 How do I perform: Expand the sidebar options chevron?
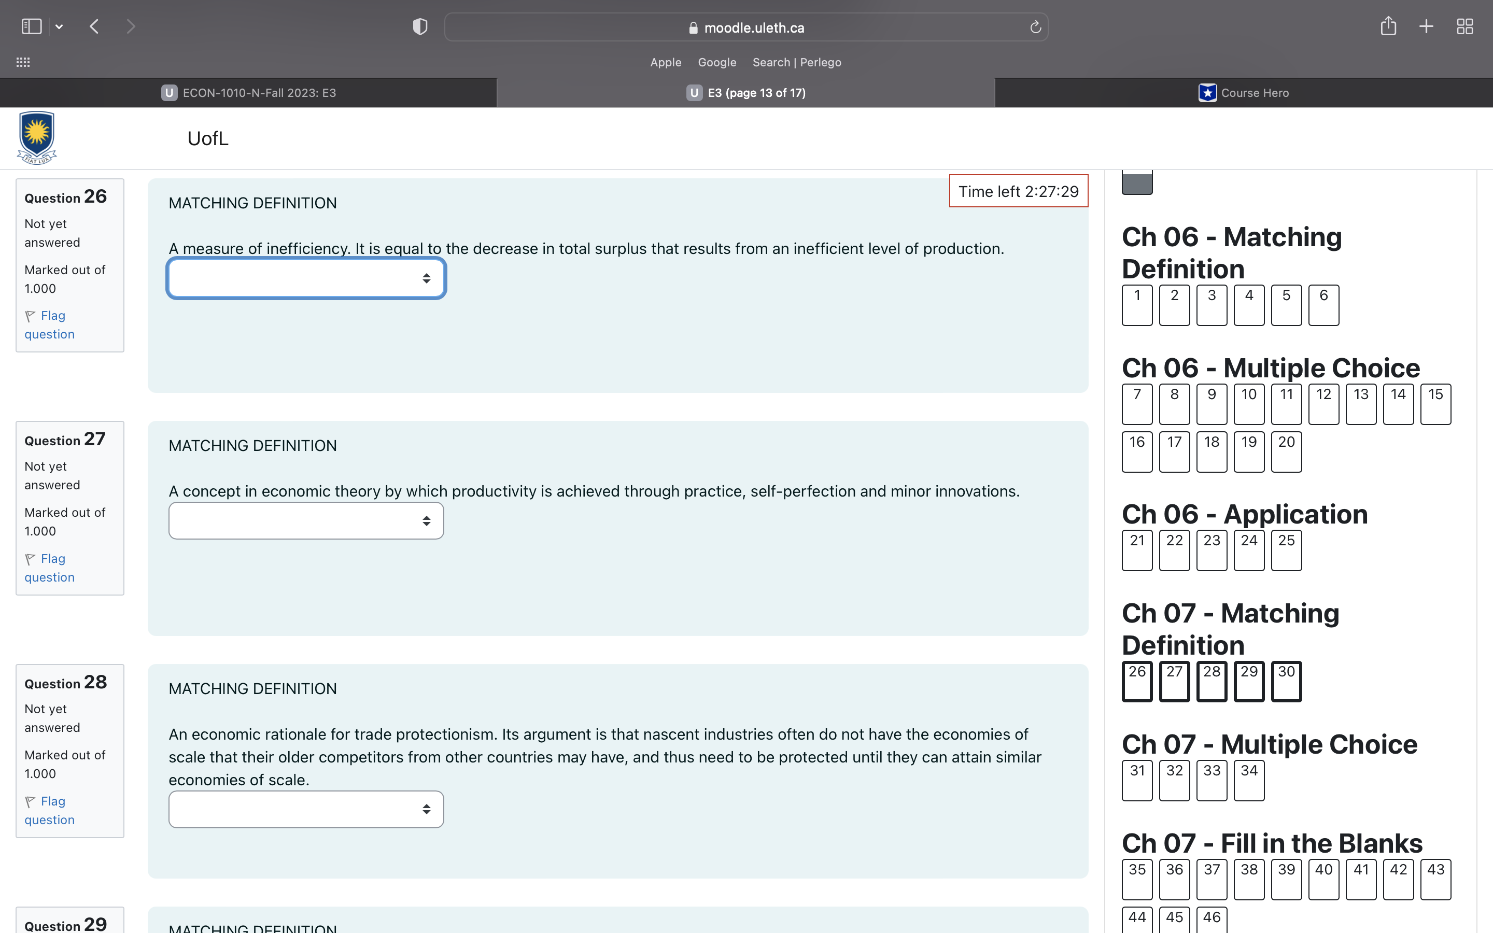coord(60,26)
